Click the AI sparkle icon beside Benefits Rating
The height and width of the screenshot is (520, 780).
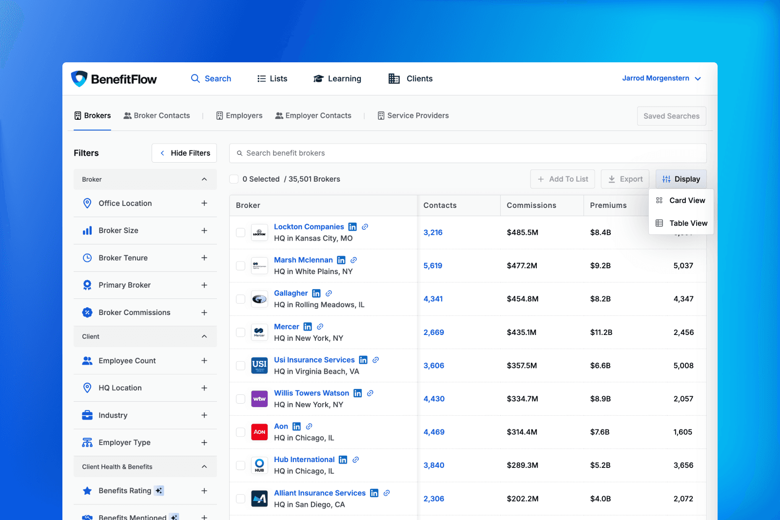click(159, 491)
